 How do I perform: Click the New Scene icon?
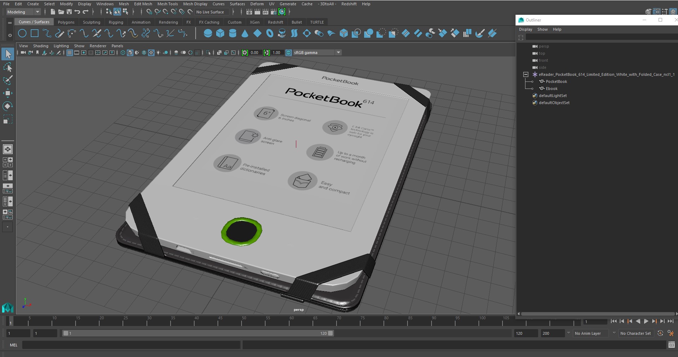pyautogui.click(x=53, y=12)
